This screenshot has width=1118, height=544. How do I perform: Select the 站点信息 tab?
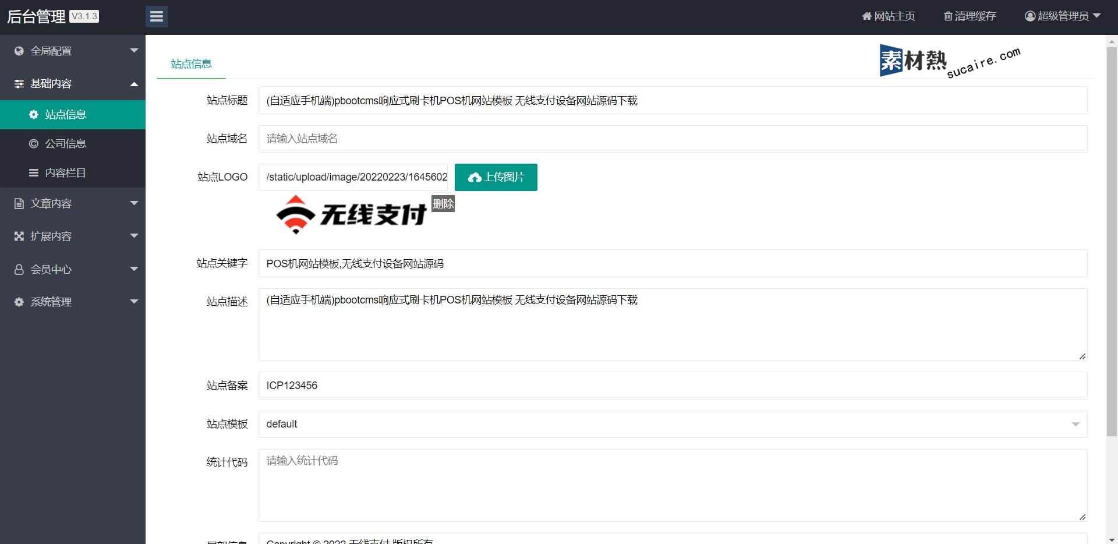[x=191, y=64]
